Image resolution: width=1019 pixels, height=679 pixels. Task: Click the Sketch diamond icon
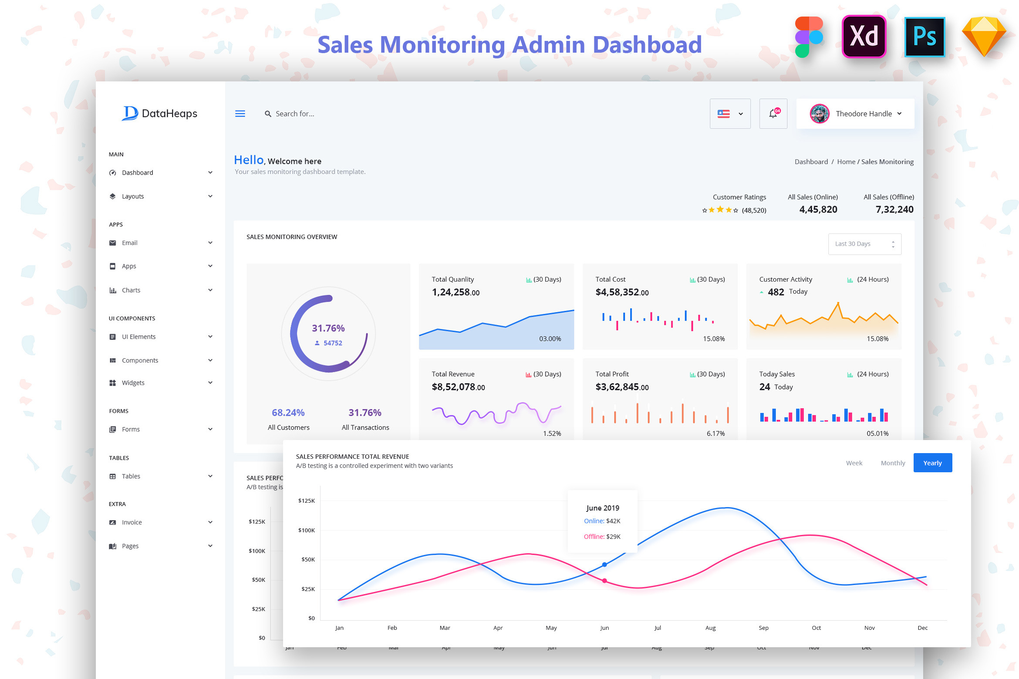[984, 37]
